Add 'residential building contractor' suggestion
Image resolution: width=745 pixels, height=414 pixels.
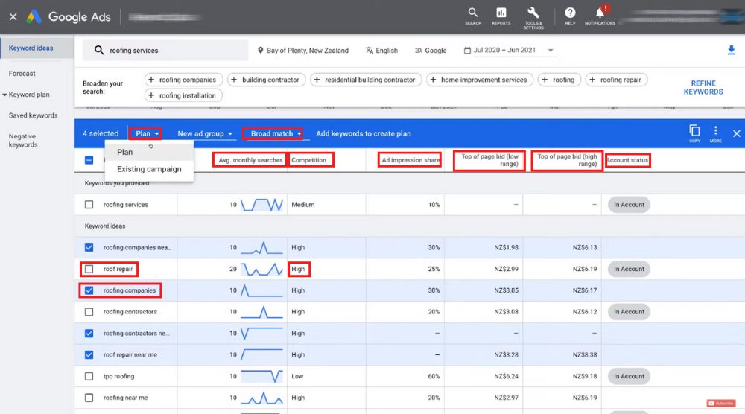[365, 80]
